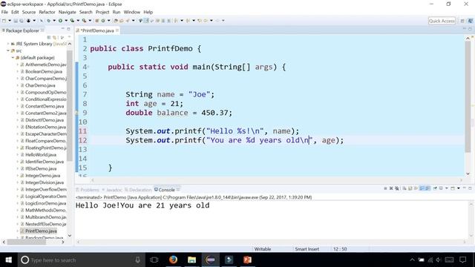475x267 pixels.
Task: Open the Search menu
Action: 86,12
